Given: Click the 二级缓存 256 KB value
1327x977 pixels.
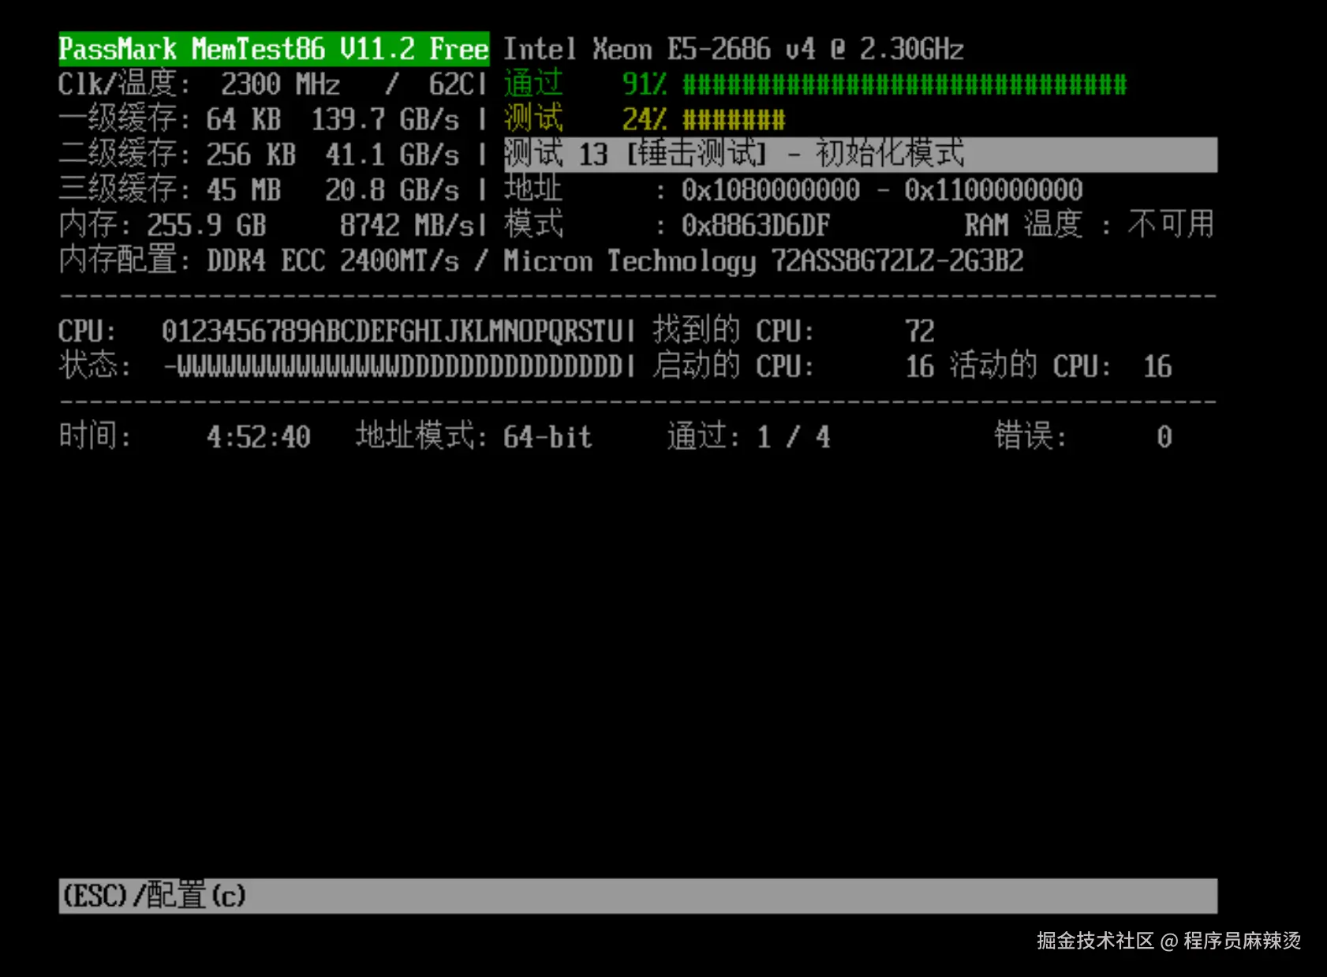Looking at the screenshot, I should 251,155.
